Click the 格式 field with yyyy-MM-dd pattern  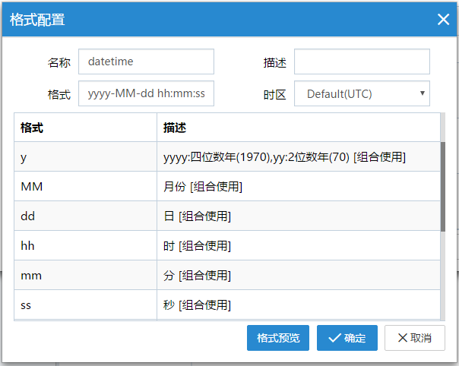point(146,93)
